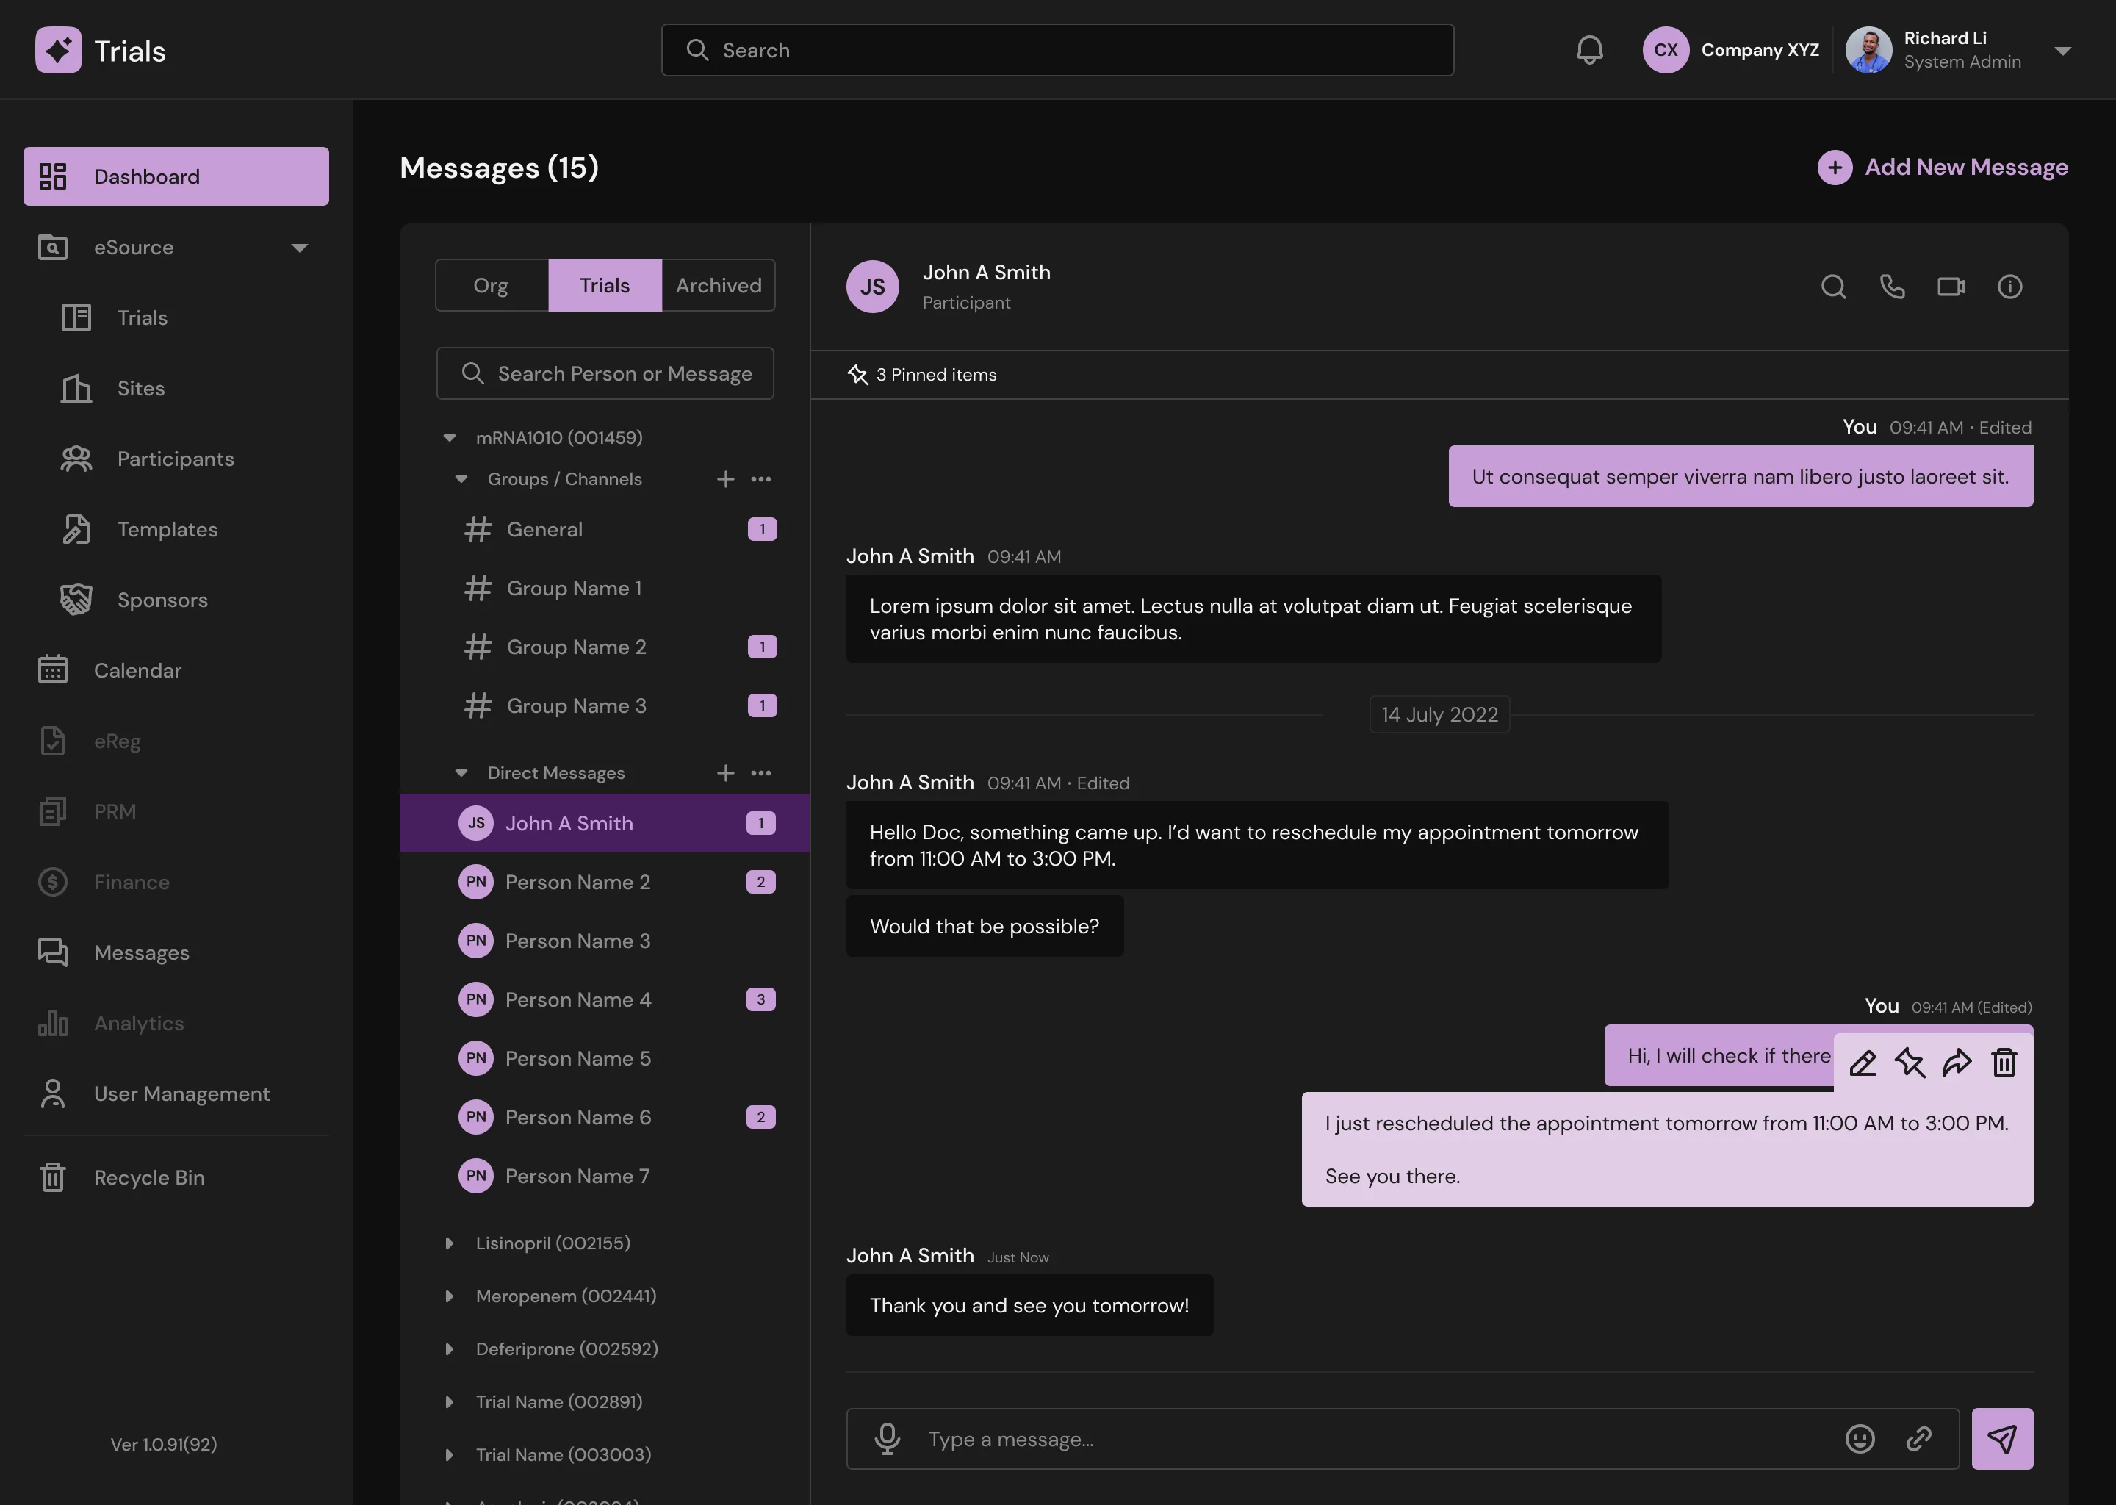Attach a link to the message
The image size is (2116, 1505).
(1918, 1438)
